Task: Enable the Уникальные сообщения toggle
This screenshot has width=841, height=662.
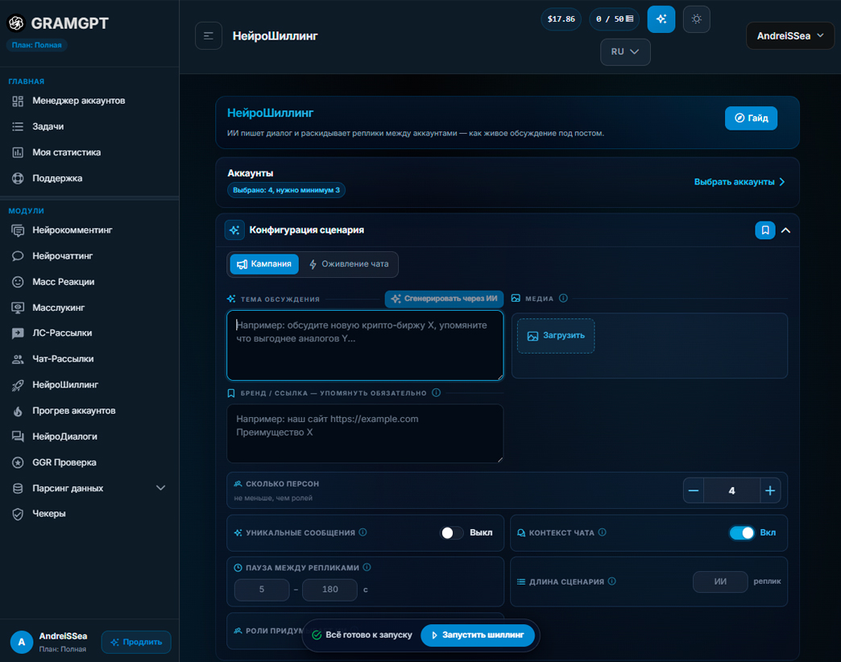Action: click(x=451, y=533)
